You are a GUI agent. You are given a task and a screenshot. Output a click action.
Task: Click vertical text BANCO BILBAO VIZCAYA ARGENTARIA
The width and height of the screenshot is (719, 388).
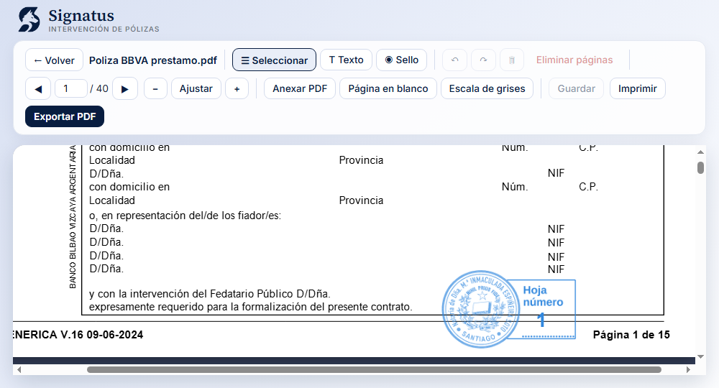pos(73,217)
